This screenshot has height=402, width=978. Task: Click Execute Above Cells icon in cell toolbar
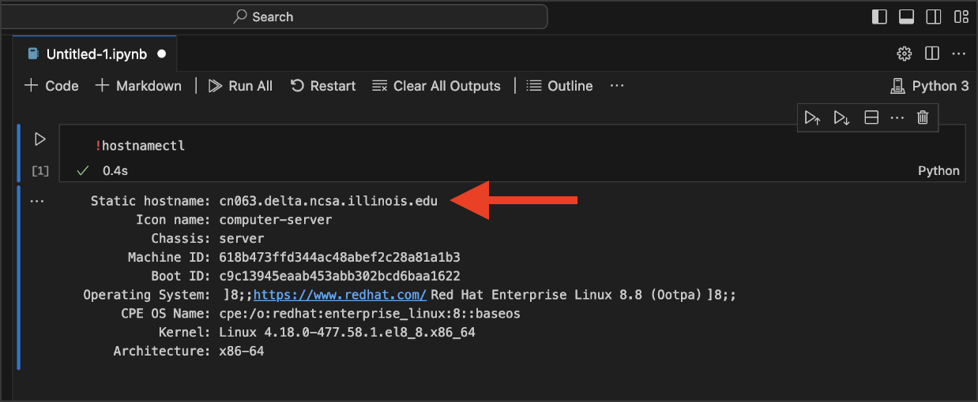[812, 117]
